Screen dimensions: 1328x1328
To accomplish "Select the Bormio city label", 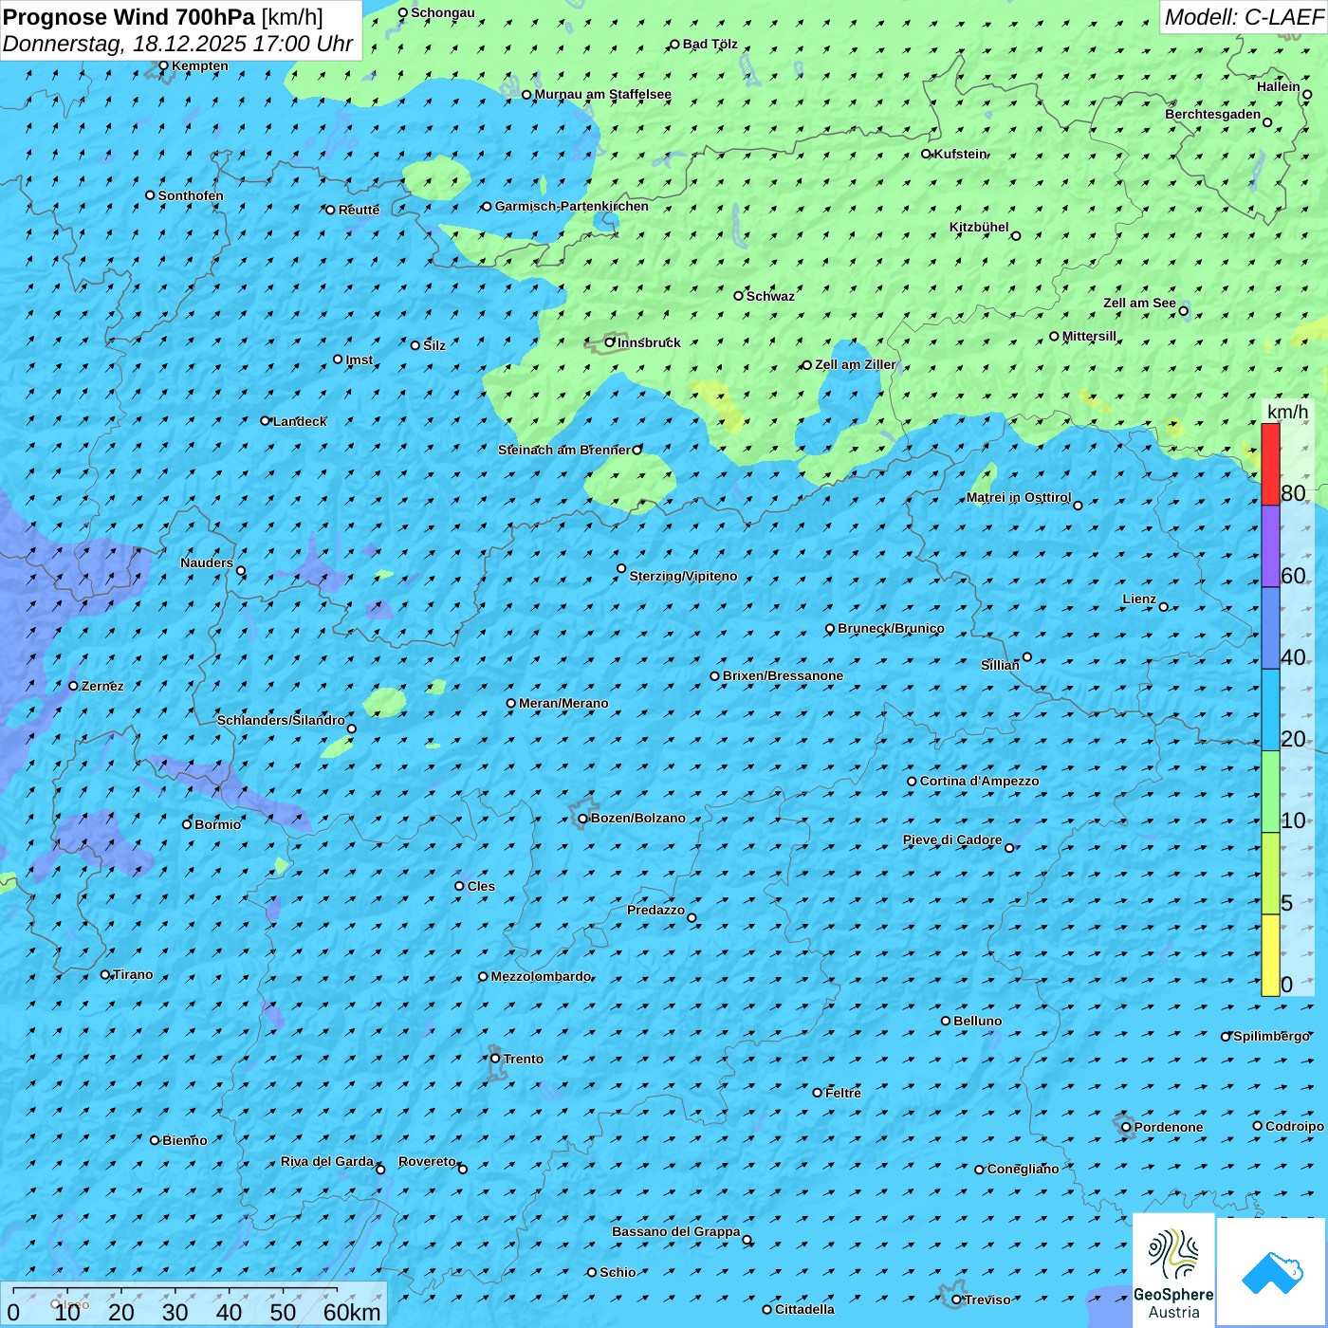I will click(x=217, y=824).
